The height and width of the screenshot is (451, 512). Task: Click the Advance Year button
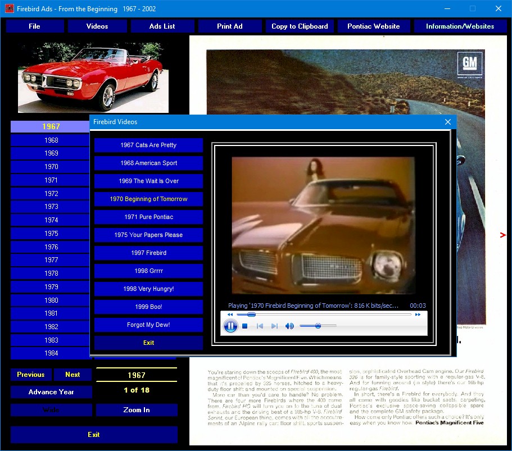(x=51, y=391)
